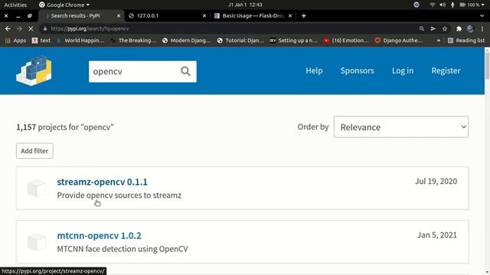This screenshot has width=490, height=275.
Task: Open the Django Authe... bookmark
Action: pyautogui.click(x=399, y=40)
